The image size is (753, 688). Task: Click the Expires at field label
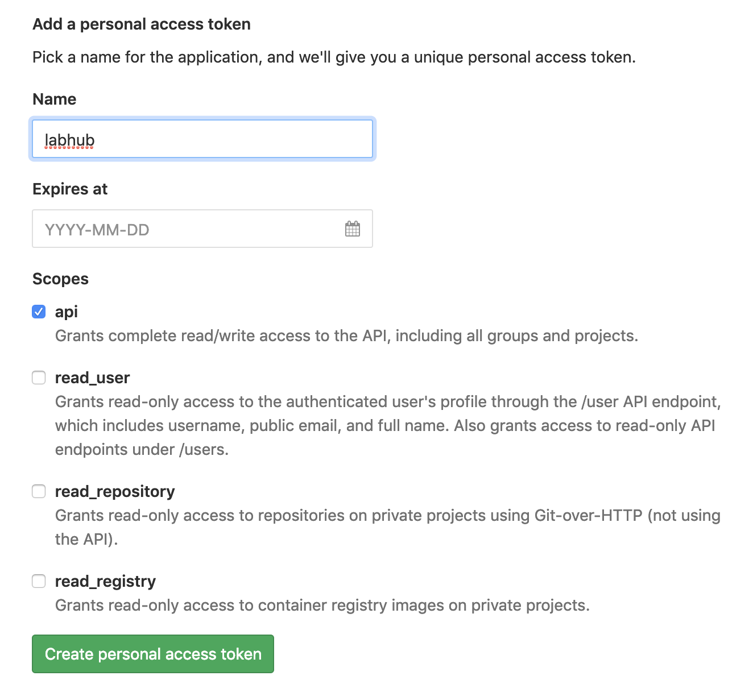pos(70,189)
